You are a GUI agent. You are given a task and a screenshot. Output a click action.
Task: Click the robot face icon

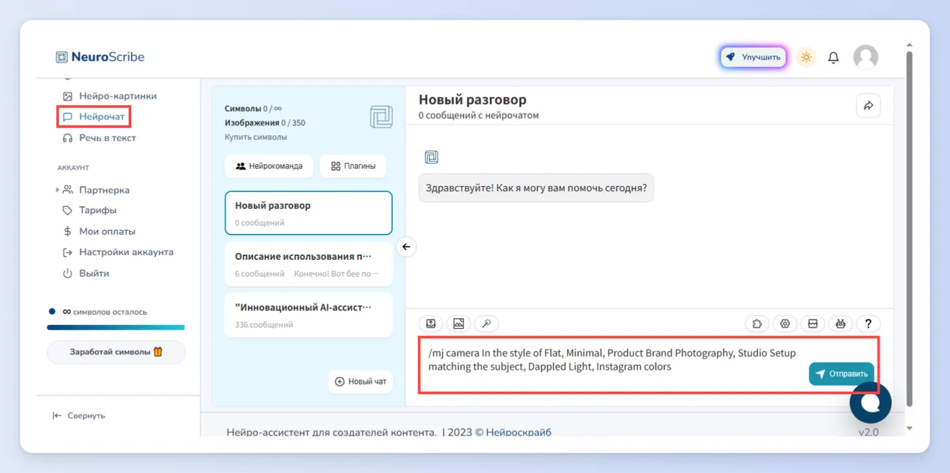tap(841, 324)
